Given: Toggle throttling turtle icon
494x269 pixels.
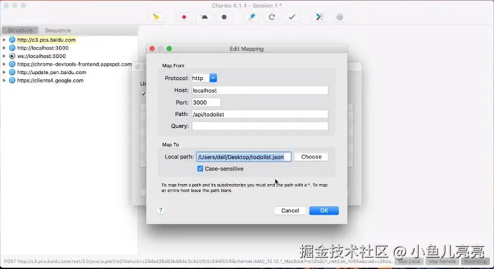Looking at the screenshot, I should [x=204, y=17].
